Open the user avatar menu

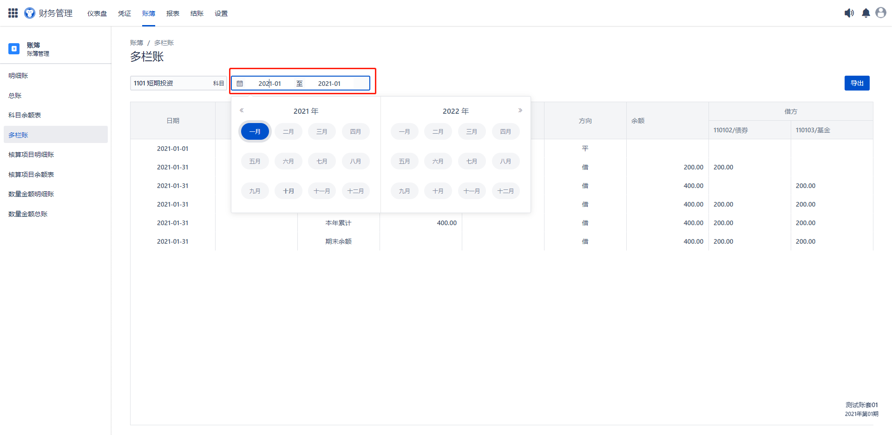pyautogui.click(x=880, y=13)
